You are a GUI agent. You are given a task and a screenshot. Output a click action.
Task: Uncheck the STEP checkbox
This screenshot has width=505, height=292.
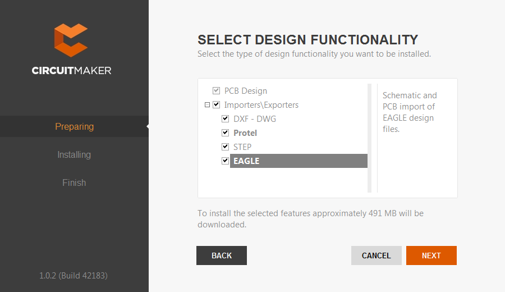[x=225, y=147]
